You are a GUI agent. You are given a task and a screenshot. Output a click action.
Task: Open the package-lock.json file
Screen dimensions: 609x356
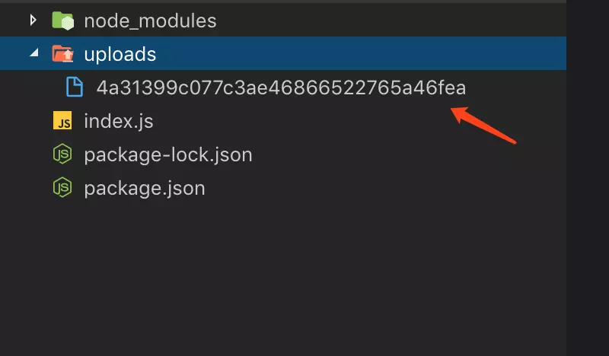tap(168, 154)
